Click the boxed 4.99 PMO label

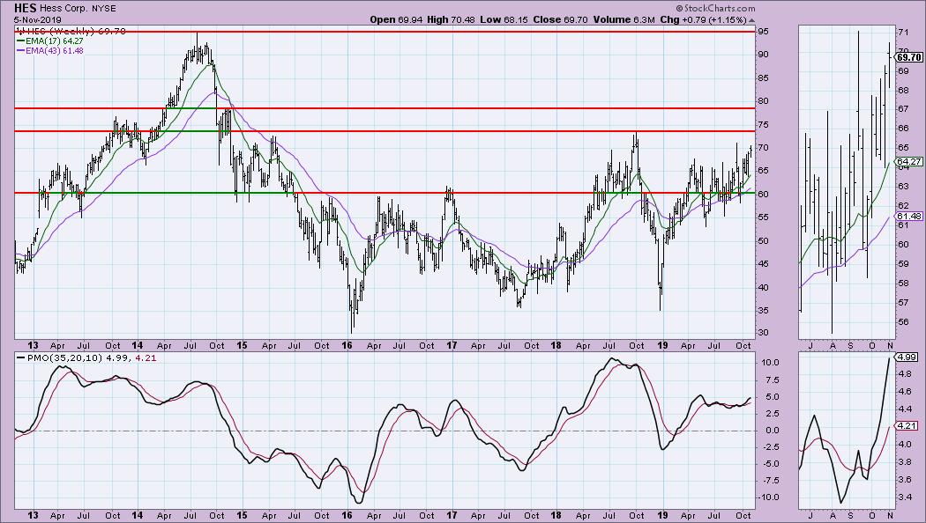coord(907,357)
